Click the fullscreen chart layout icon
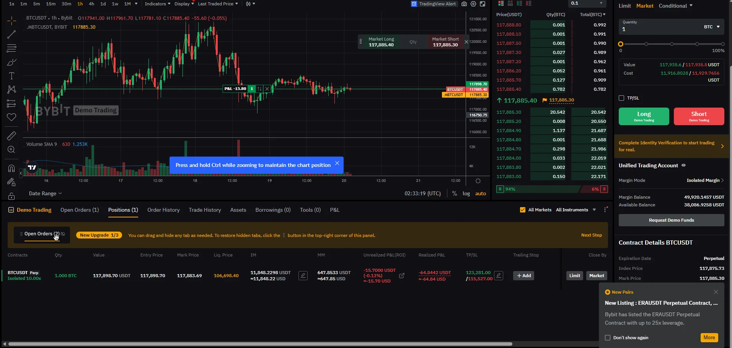The width and height of the screenshot is (732, 348). click(483, 4)
